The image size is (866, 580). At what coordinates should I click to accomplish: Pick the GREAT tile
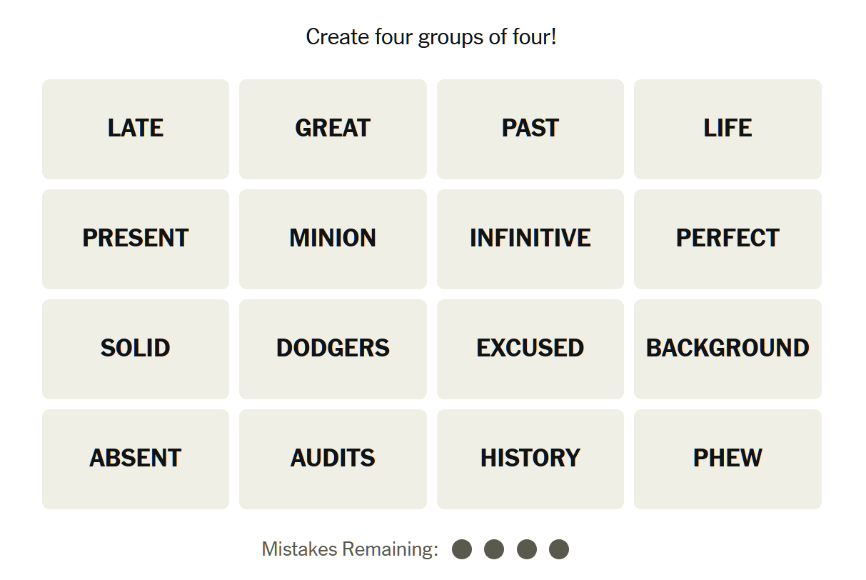333,129
